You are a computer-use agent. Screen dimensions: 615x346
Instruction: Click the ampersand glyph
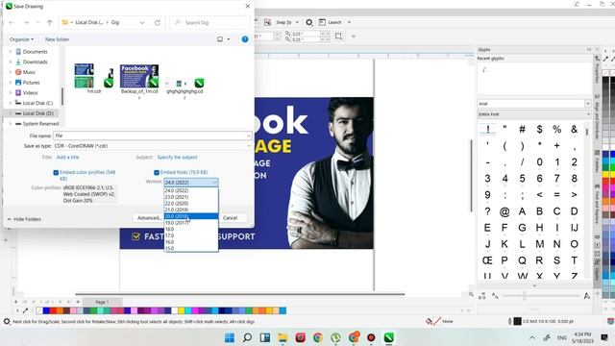[x=575, y=129]
